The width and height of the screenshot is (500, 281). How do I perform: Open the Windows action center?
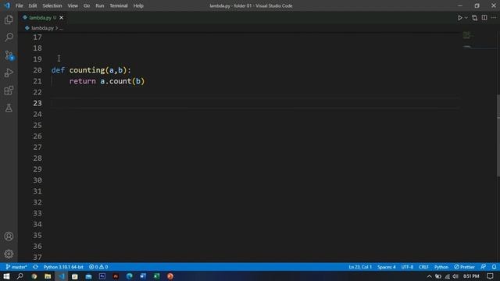(x=490, y=276)
